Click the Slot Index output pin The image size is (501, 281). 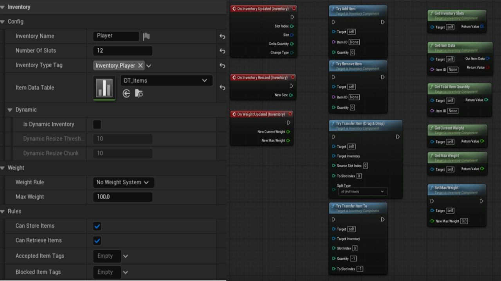click(x=292, y=26)
